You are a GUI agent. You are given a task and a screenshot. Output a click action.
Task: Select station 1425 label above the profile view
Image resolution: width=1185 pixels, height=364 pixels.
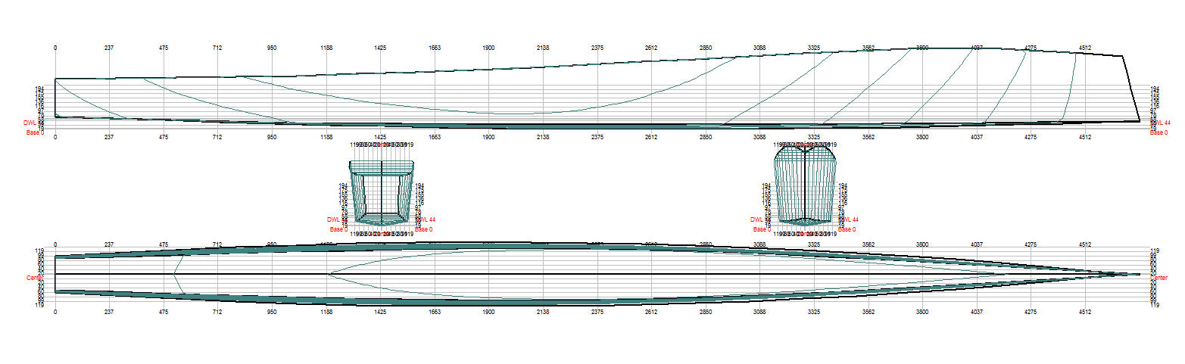[x=380, y=48]
